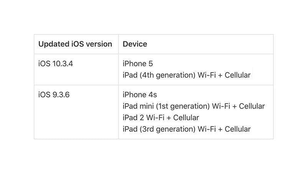This screenshot has height=172, width=307.
Task: Select the iPad mini (1st generation) line
Action: 193,106
